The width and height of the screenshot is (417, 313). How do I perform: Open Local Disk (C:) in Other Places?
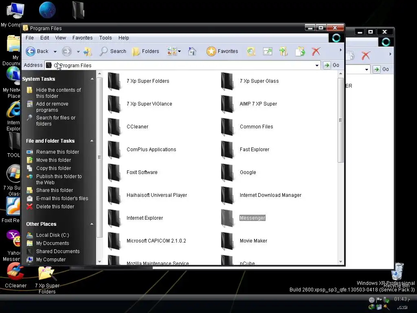point(53,235)
